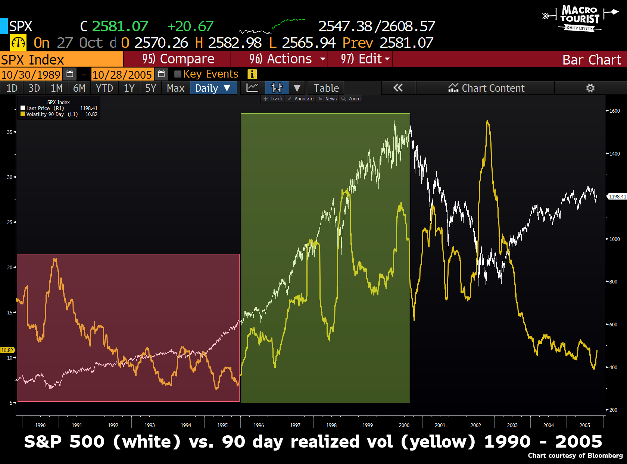Viewport: 627px width, 464px height.
Task: Open the Daily periodicity dropdown
Action: tap(213, 88)
